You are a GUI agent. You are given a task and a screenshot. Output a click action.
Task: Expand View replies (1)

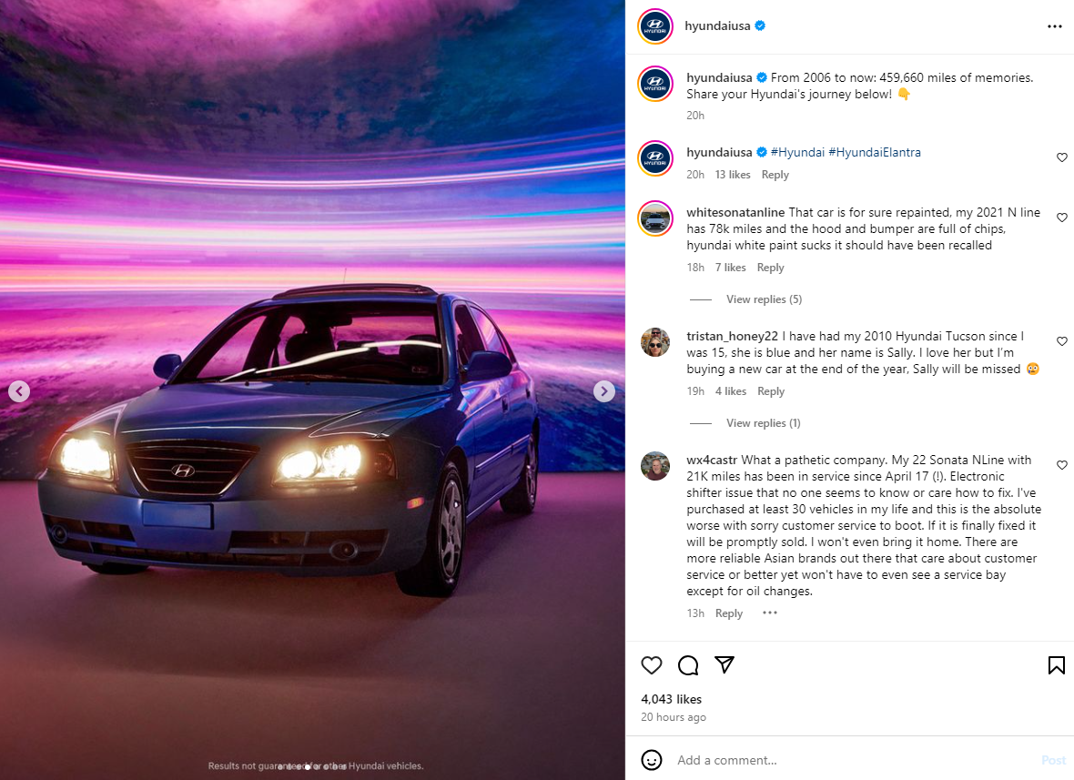[x=763, y=423]
